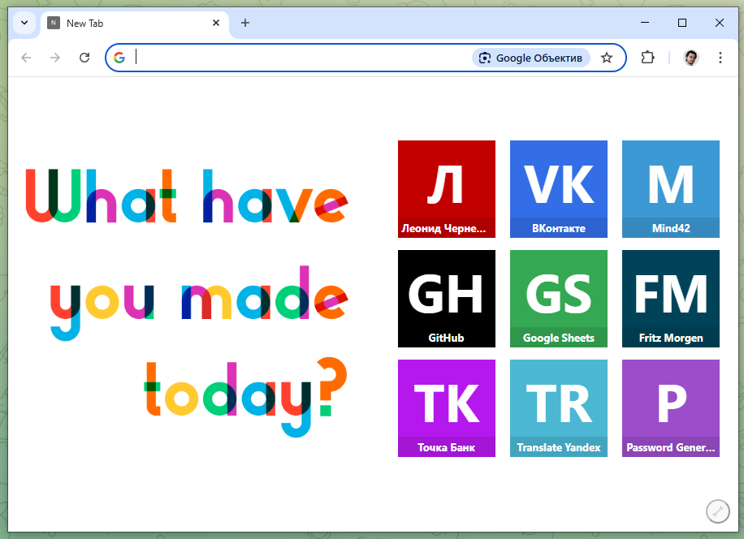This screenshot has width=744, height=539.
Task: Click the reload page icon
Action: (x=84, y=58)
